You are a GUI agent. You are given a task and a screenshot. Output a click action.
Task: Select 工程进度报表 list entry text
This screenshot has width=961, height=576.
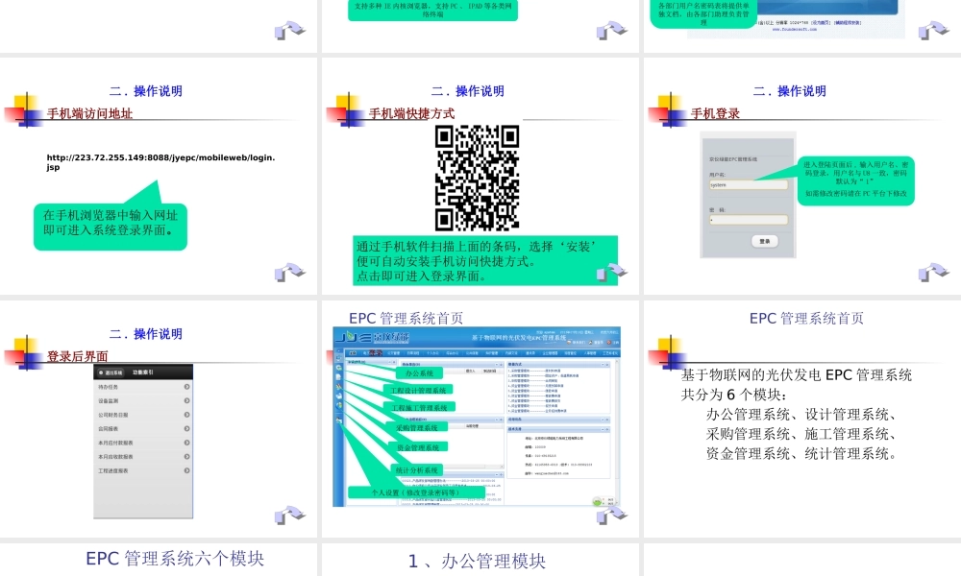point(112,470)
